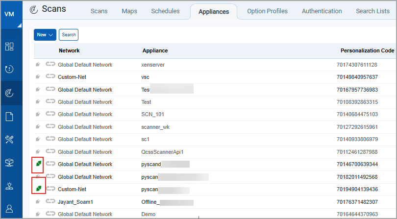
Task: Select the SCN_101 appliance name
Action: 152,115
